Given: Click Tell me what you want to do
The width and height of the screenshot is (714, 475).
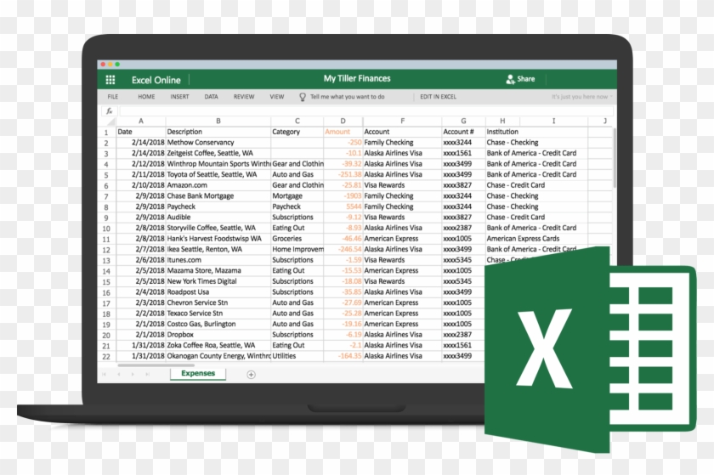Looking at the screenshot, I should (347, 97).
